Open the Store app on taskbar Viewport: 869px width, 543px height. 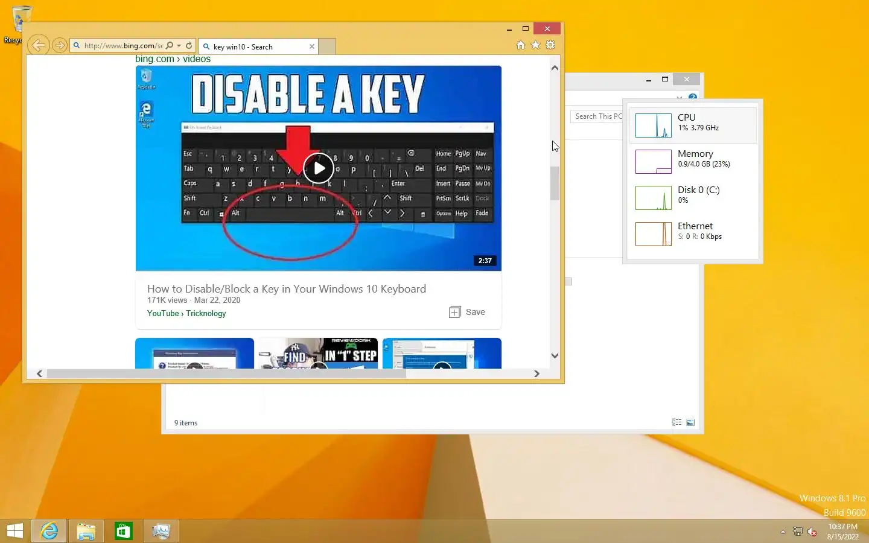pos(124,531)
